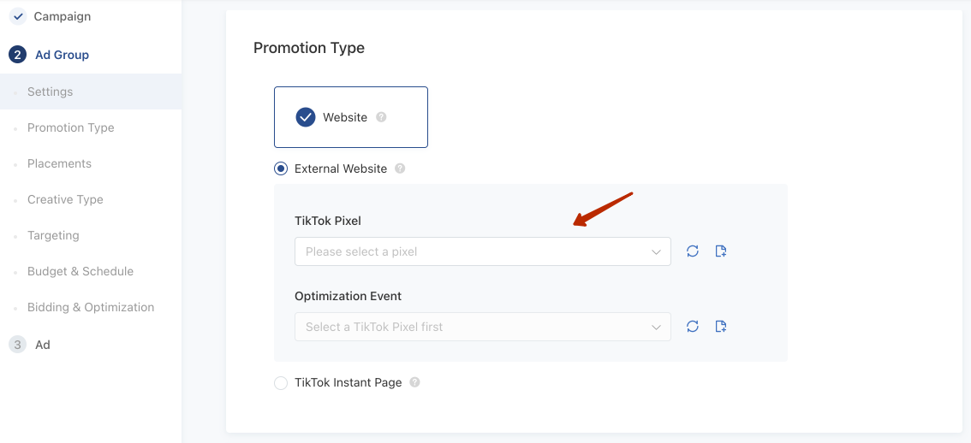Select the Website promotion type card
The height and width of the screenshot is (443, 971).
[x=350, y=117]
